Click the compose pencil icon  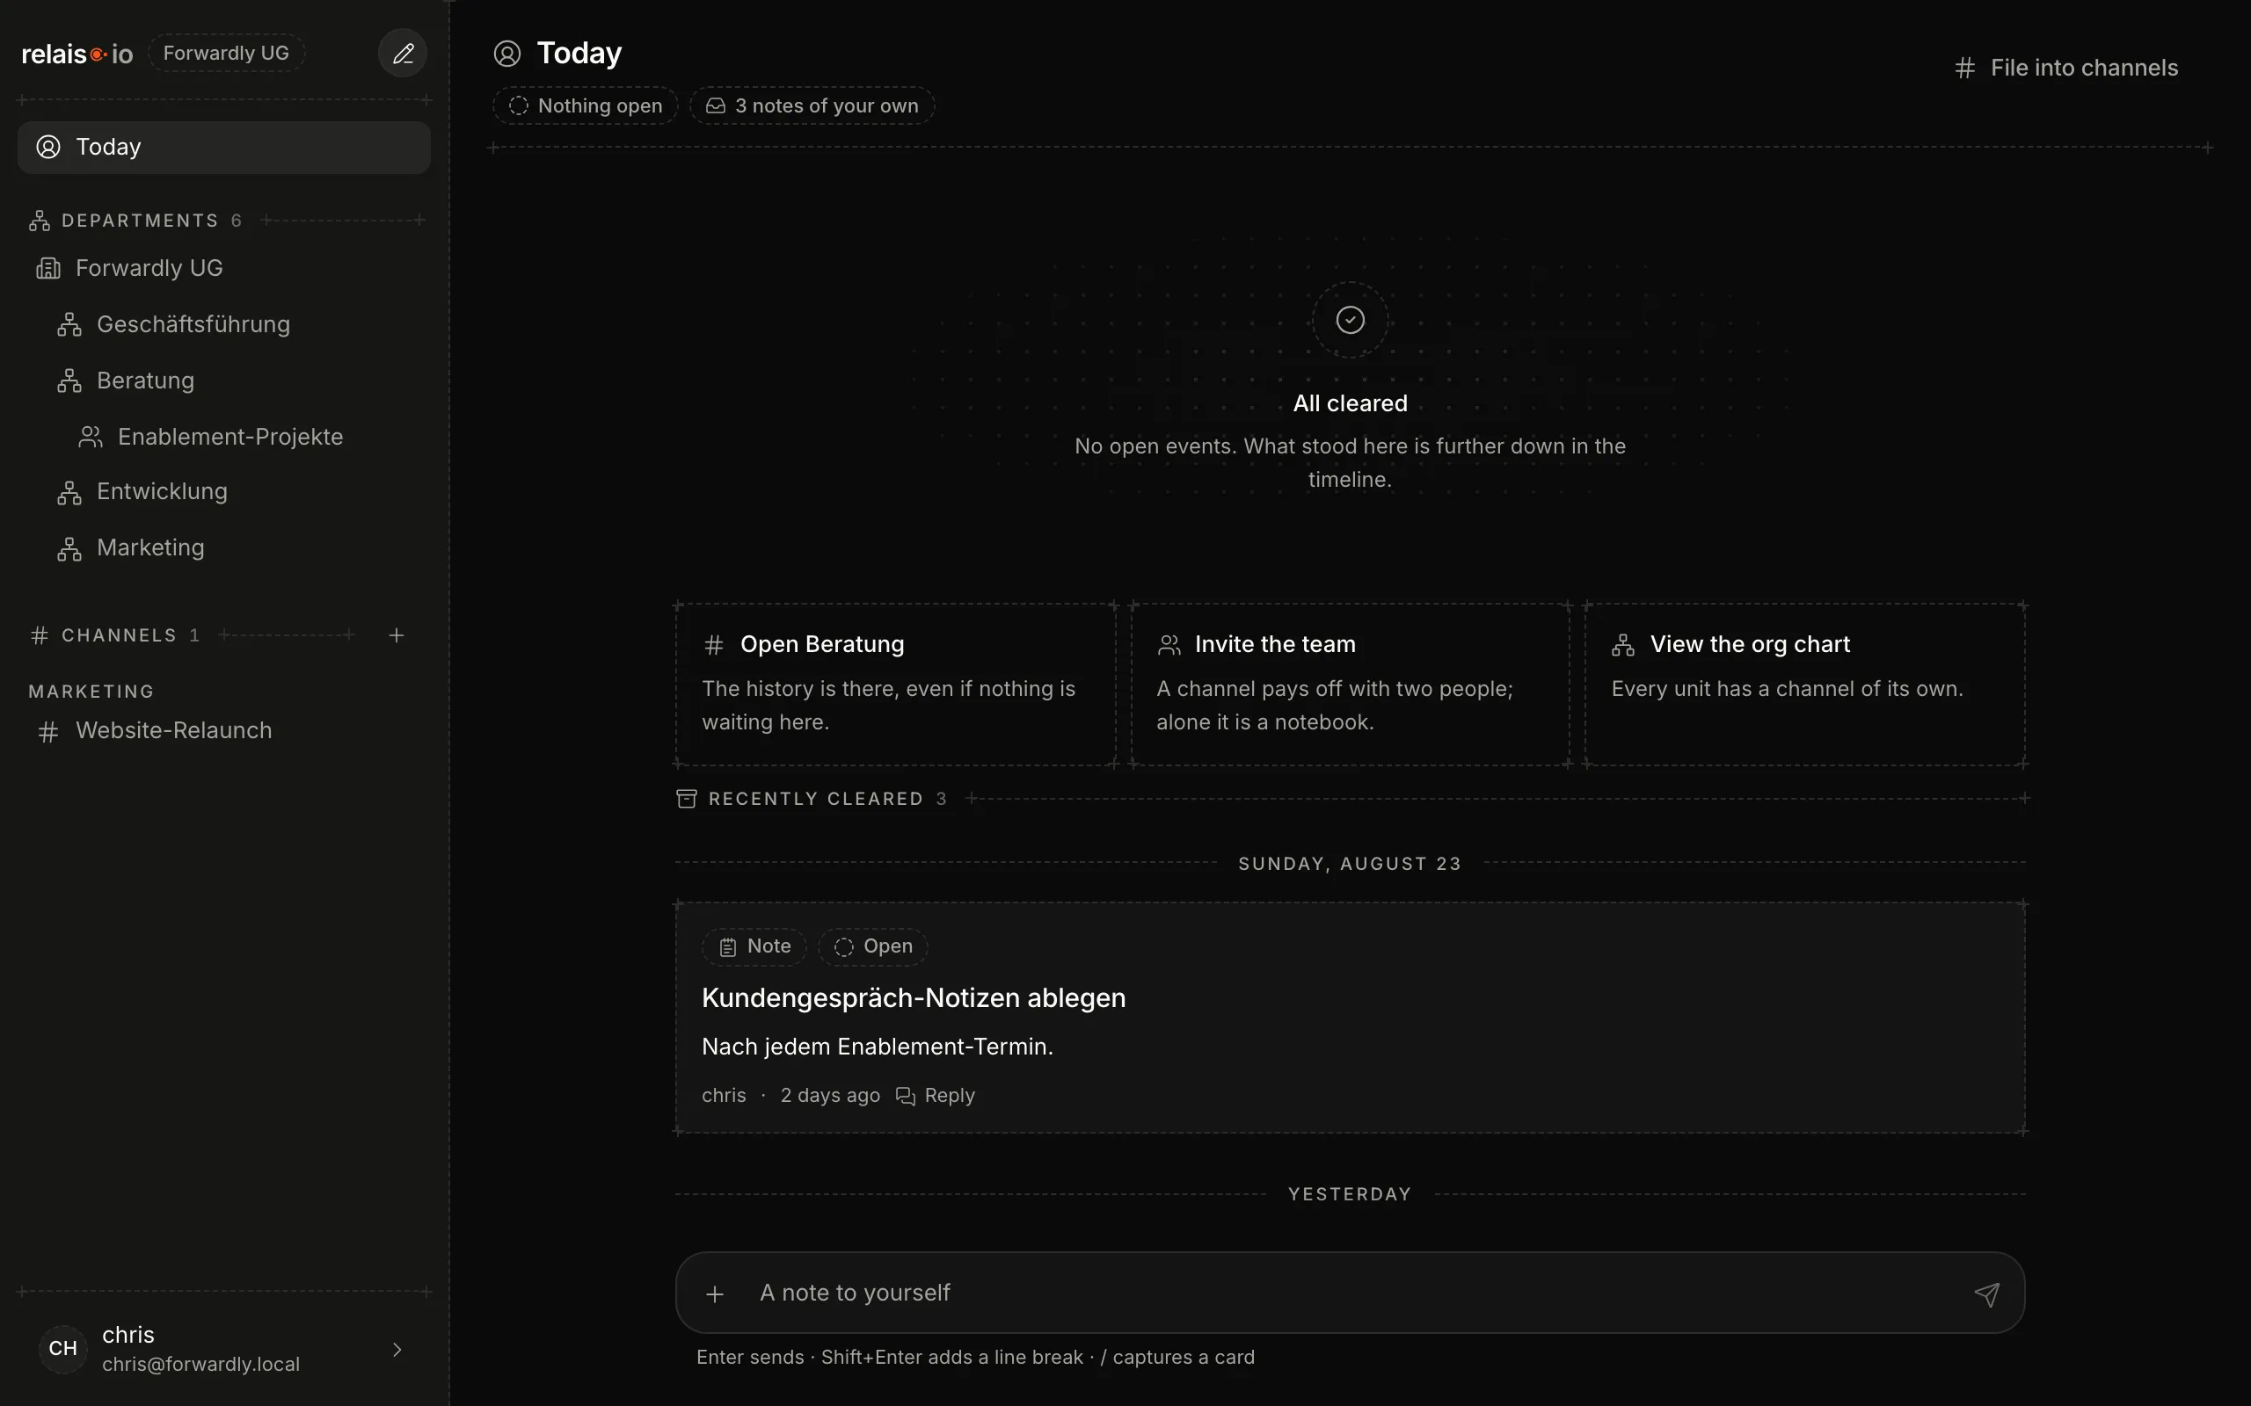[x=403, y=53]
